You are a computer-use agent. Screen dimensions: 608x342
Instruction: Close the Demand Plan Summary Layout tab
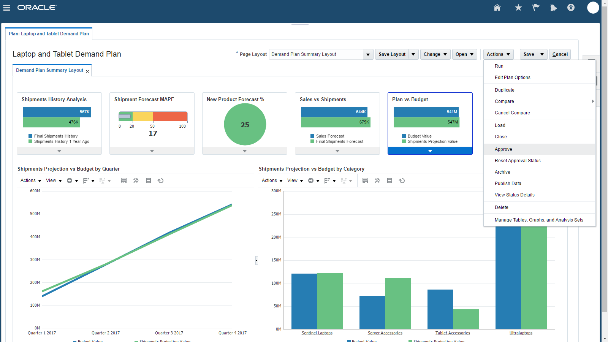pos(87,71)
